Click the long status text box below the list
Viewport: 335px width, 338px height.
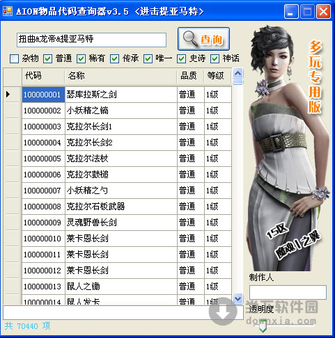pyautogui.click(x=123, y=312)
